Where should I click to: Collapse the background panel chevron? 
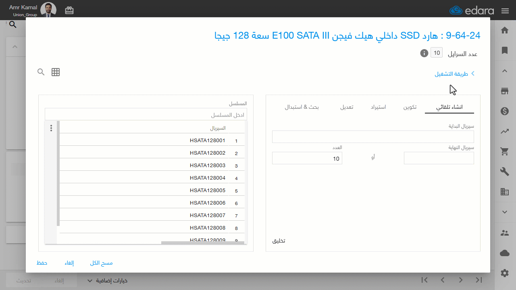coord(15,47)
